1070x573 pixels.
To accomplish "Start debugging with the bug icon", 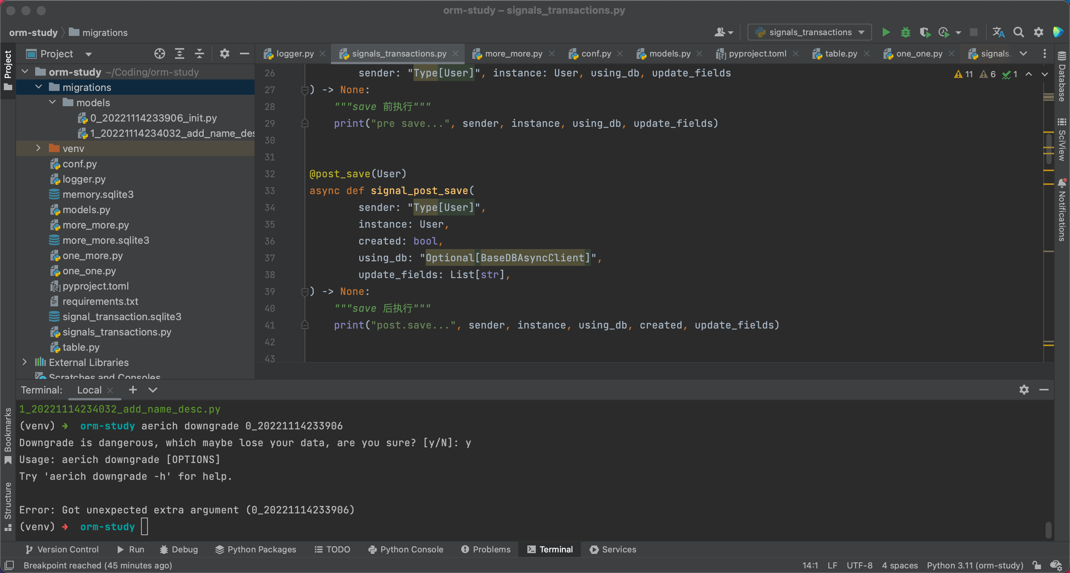I will click(x=906, y=32).
